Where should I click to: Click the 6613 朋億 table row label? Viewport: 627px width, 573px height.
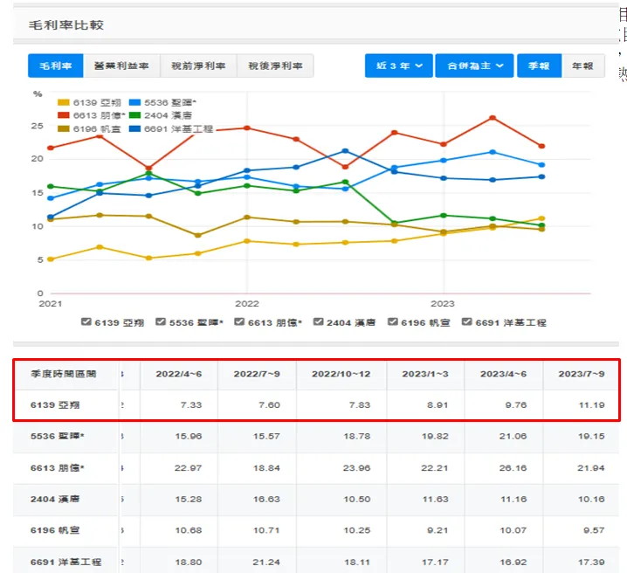pos(57,467)
